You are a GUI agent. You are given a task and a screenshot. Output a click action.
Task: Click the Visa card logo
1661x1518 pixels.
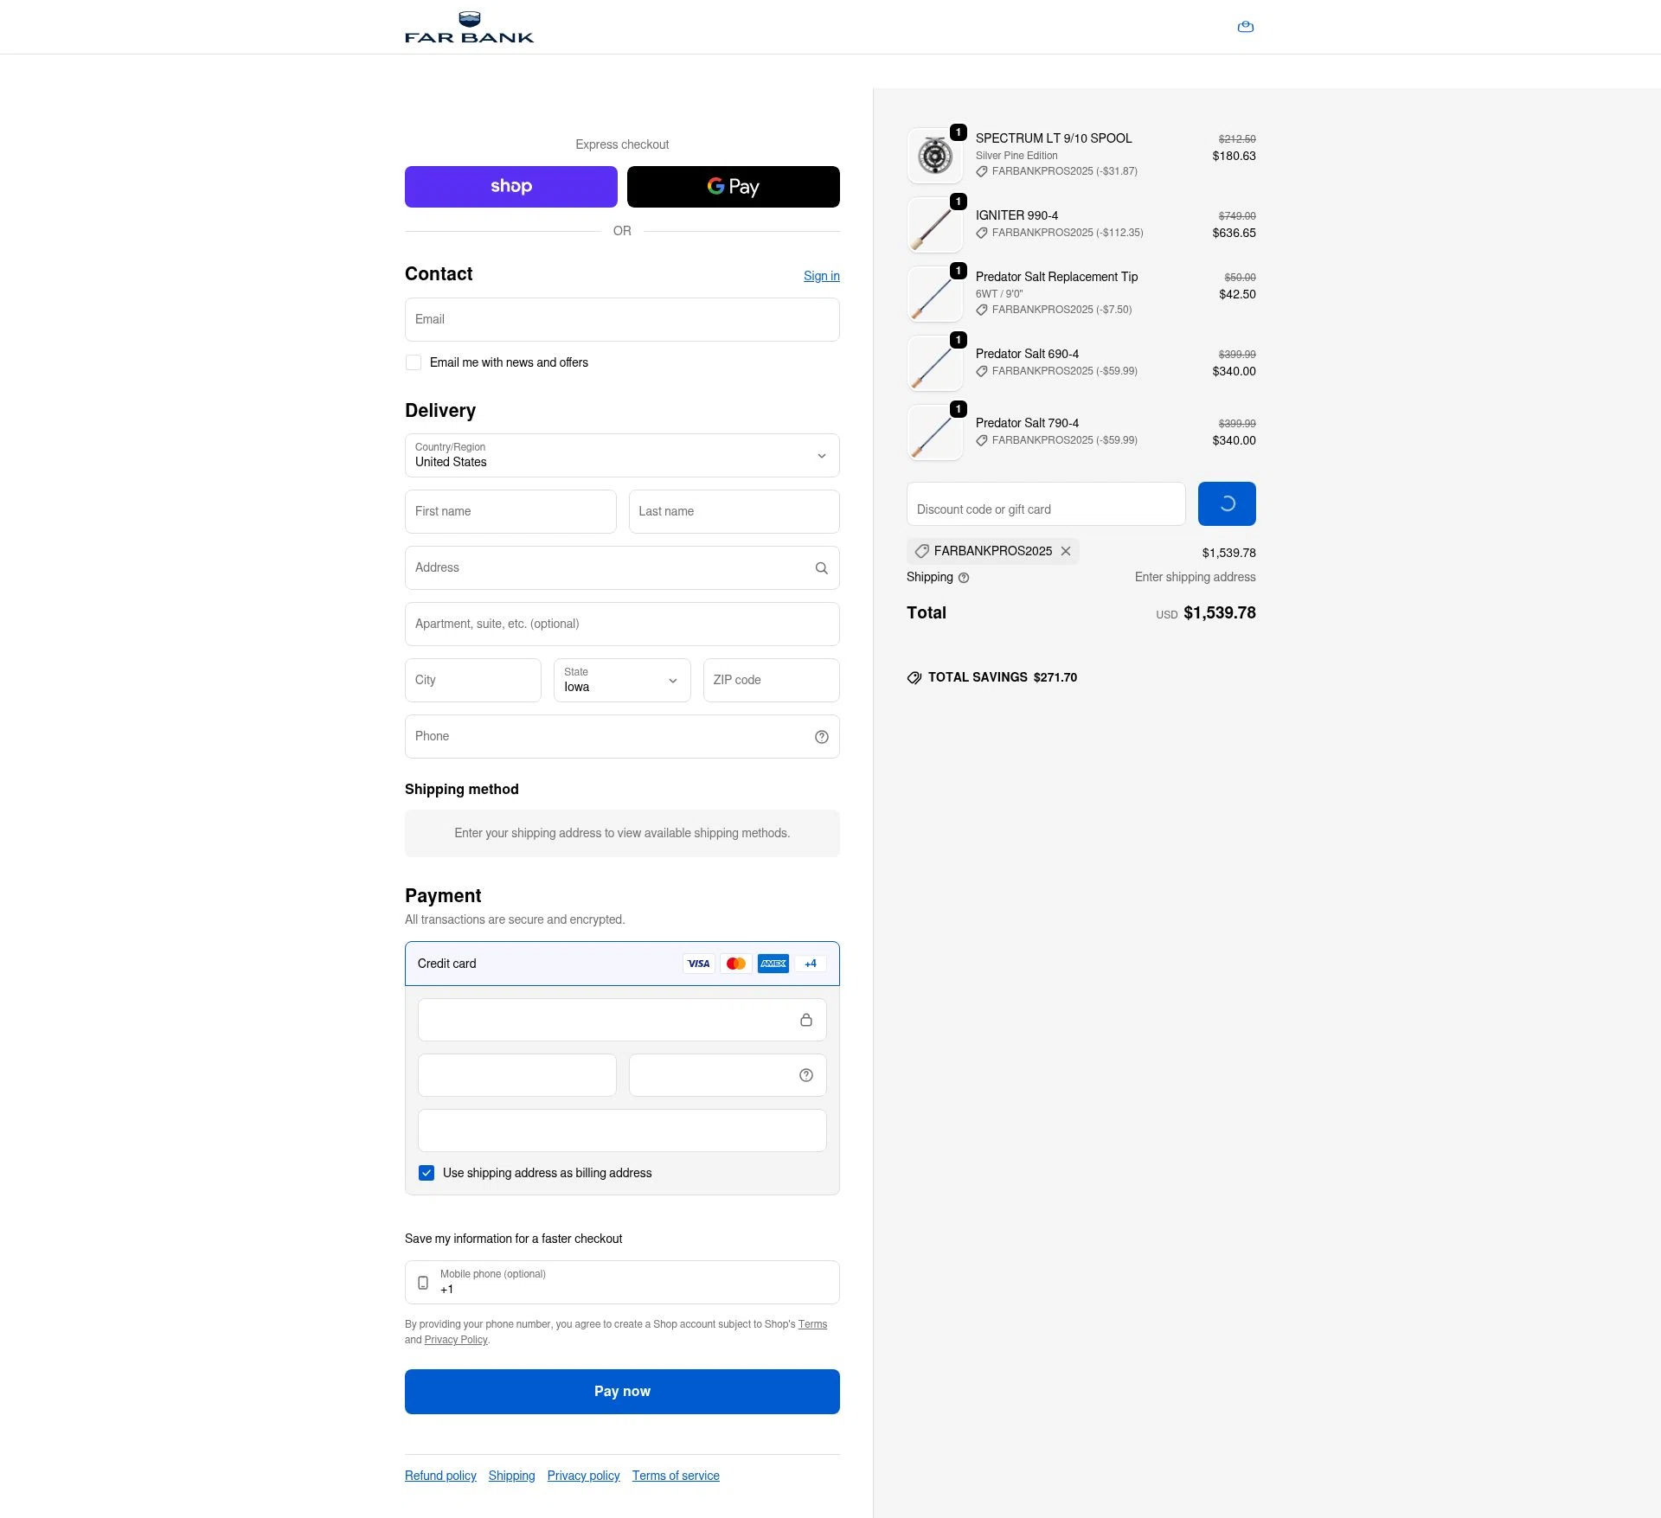(x=699, y=964)
